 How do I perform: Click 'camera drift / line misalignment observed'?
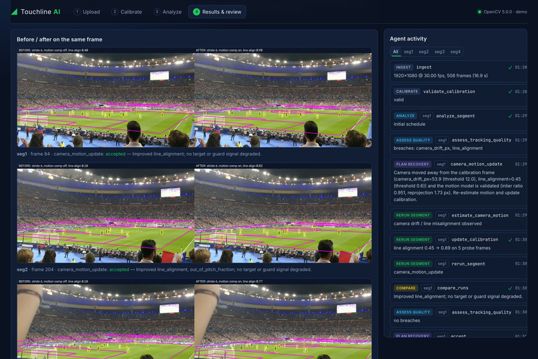(x=437, y=224)
